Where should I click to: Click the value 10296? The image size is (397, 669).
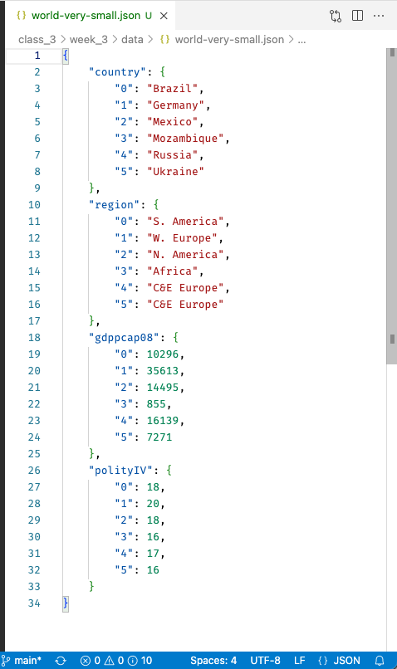click(x=163, y=354)
